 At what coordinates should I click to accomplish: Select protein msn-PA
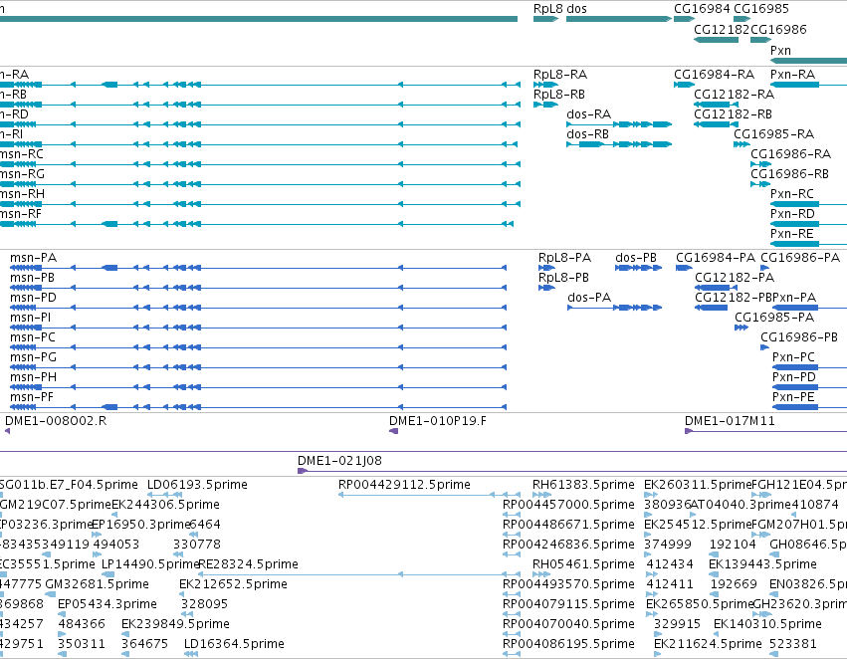(34, 258)
